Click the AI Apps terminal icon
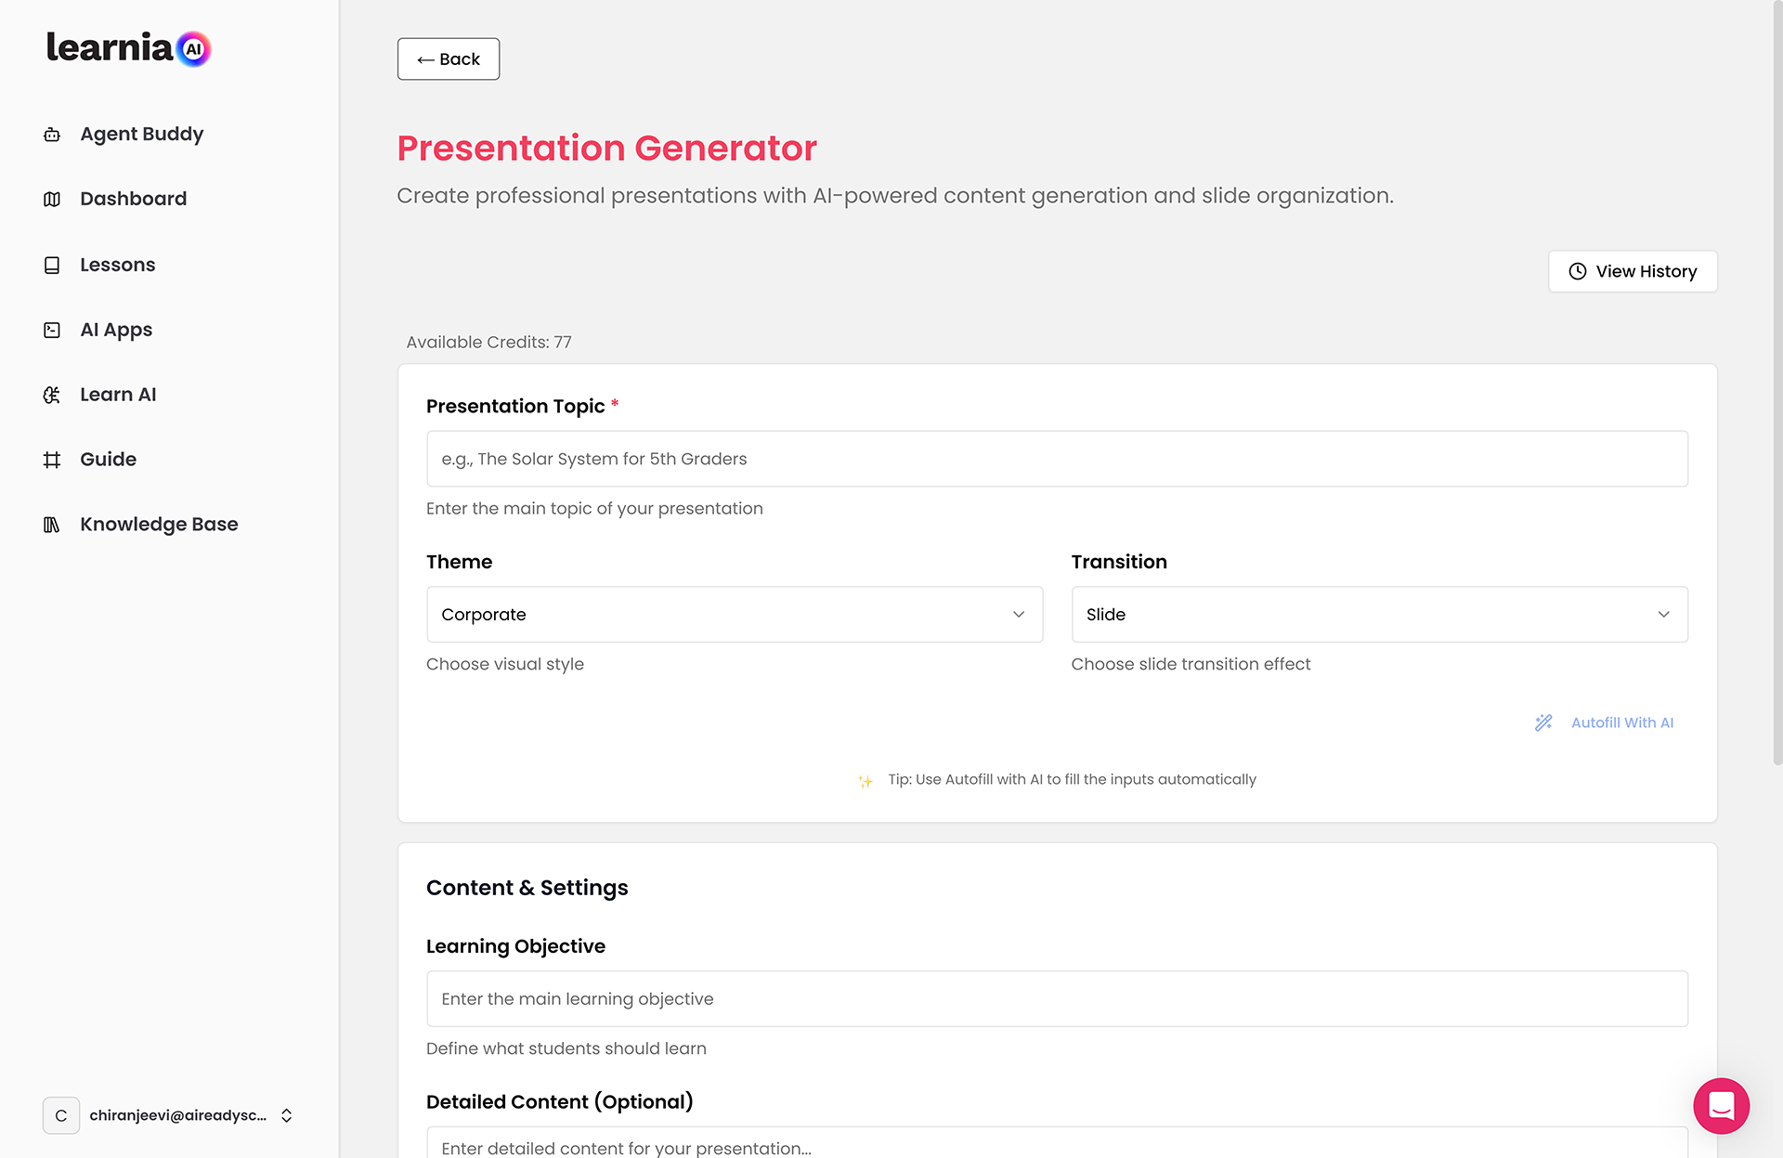 pyautogui.click(x=52, y=330)
